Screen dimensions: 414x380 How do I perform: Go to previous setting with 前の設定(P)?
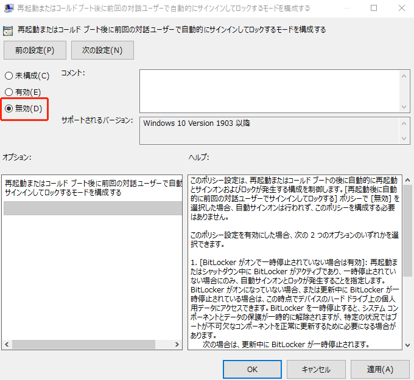(x=33, y=50)
